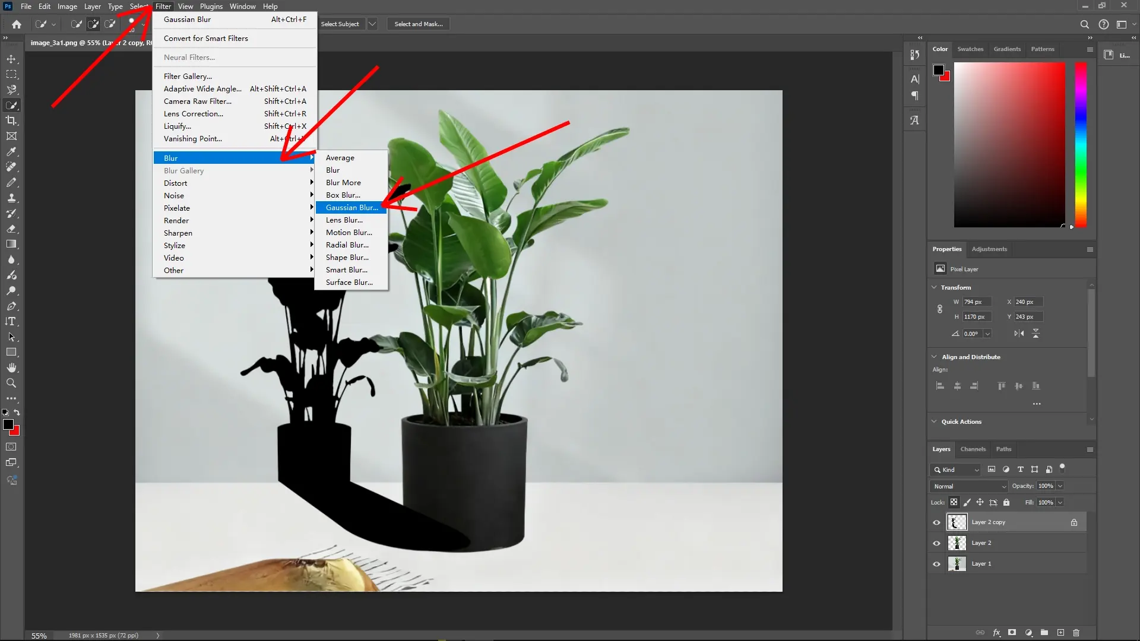Open the fx layer styles menu
This screenshot has height=641, width=1140.
(x=996, y=633)
